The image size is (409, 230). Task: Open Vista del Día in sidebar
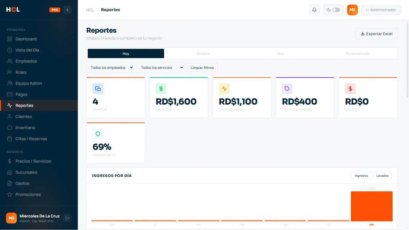(x=39, y=50)
